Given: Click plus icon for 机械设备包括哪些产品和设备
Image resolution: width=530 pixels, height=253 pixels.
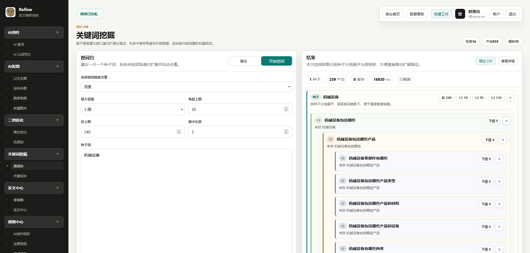Looking at the screenshot, I should [499, 227].
